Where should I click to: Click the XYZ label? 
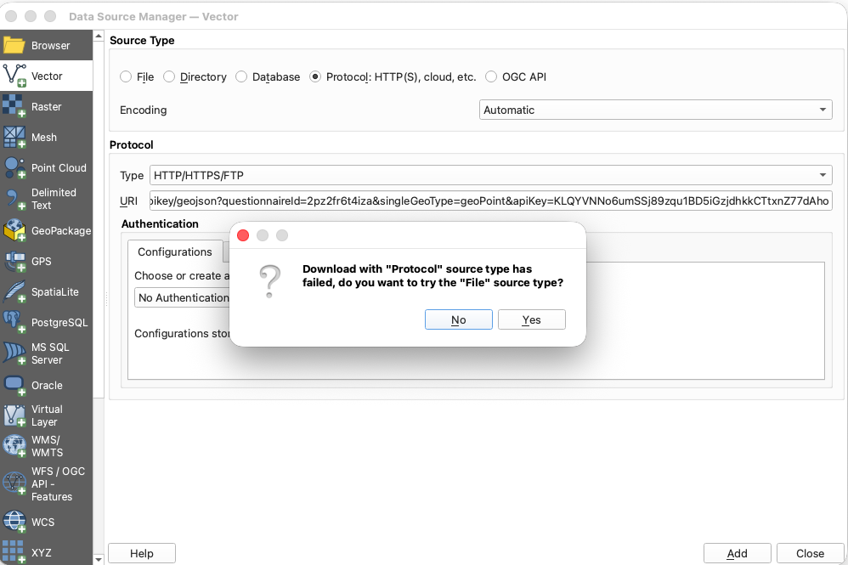(41, 552)
